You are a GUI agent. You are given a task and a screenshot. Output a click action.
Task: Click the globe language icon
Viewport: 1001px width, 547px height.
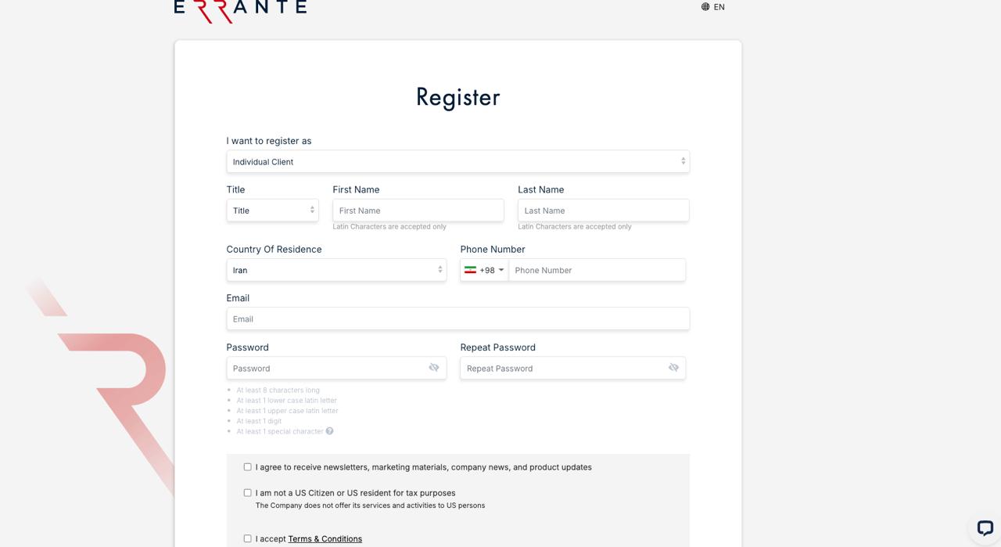point(705,7)
